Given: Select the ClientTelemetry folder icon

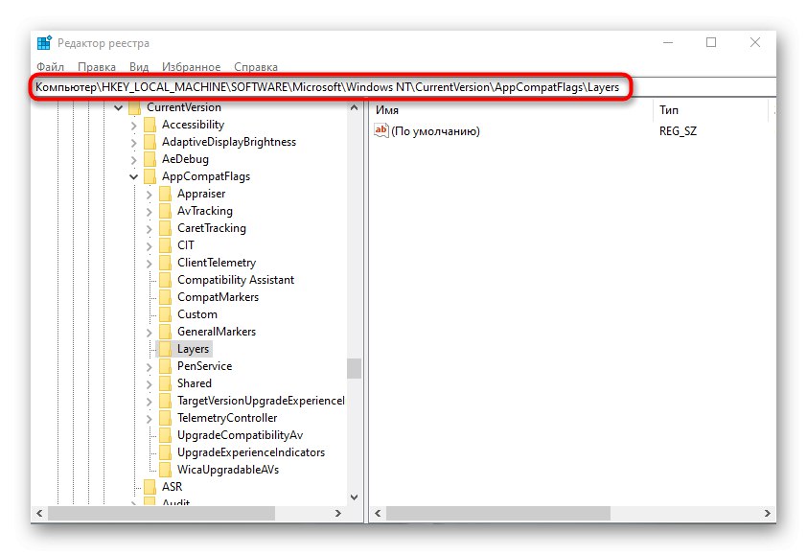Looking at the screenshot, I should (165, 263).
